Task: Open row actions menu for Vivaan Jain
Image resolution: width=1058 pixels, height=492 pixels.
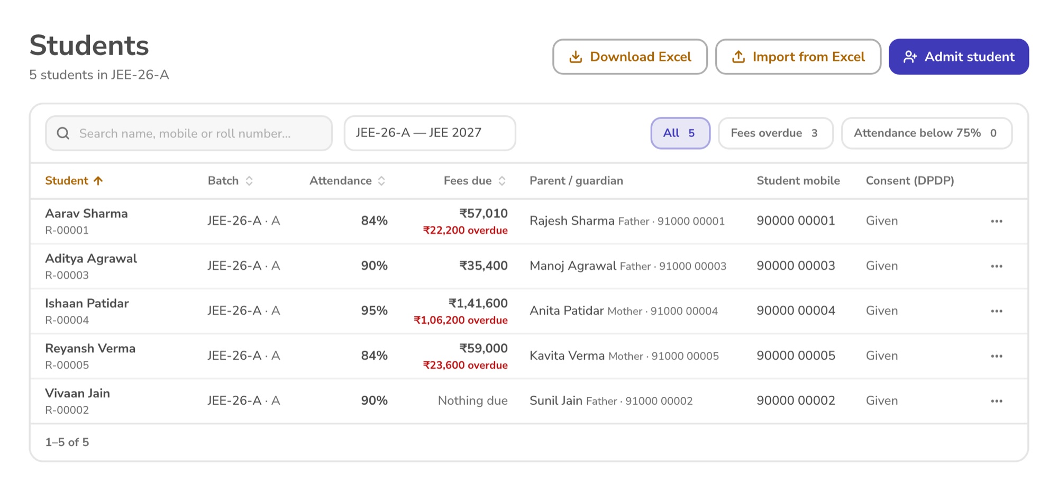Action: [997, 401]
